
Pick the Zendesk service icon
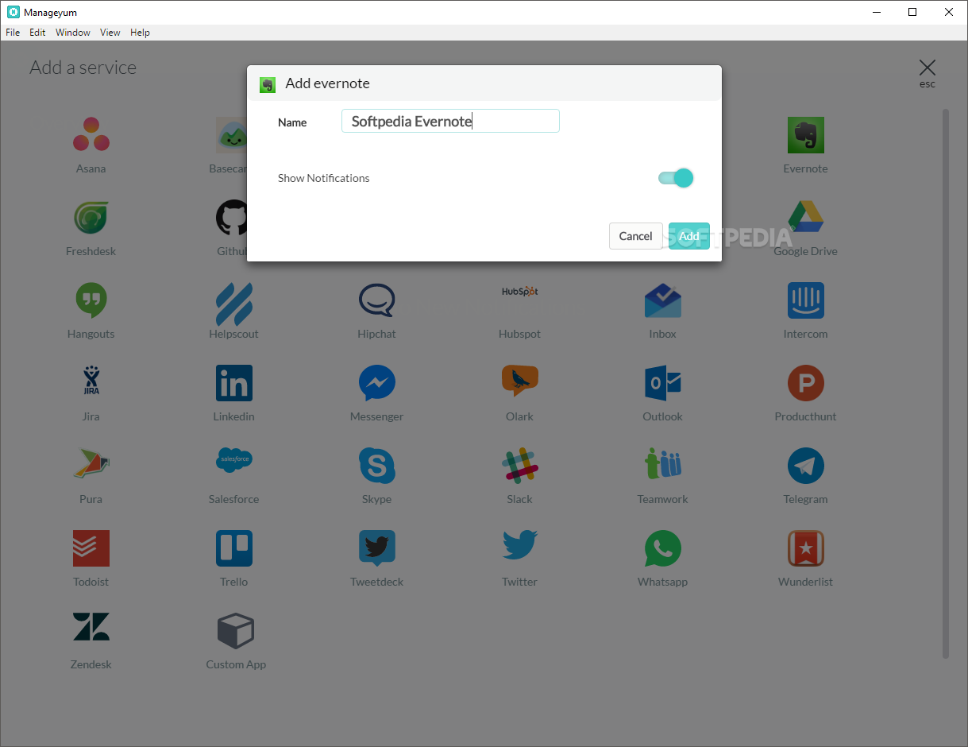point(91,626)
